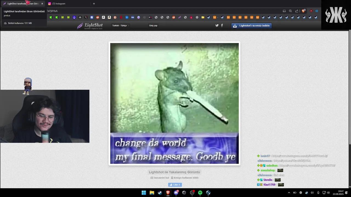
Task: Click the Twitter bird icon in Lightshot header
Action: pos(217,25)
